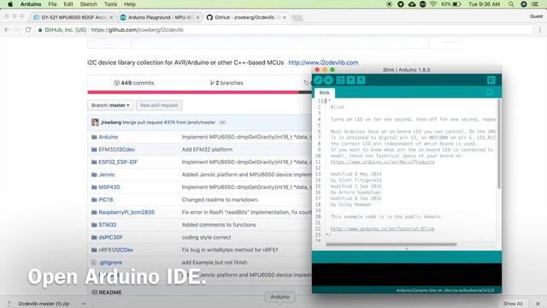Open the STM32 folder
547x308 pixels.
point(108,225)
